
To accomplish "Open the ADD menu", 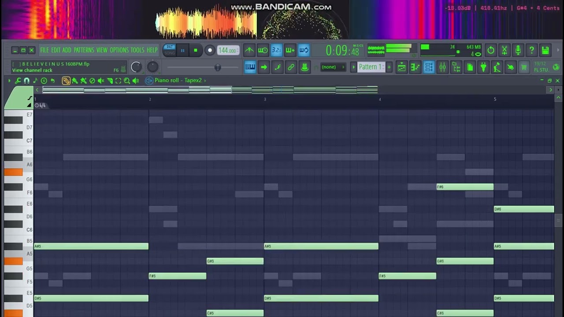I will [x=67, y=50].
